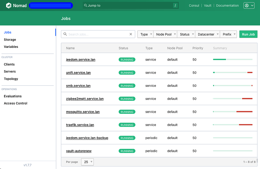Open the Per page selector
The image size is (260, 169).
pos(87,162)
